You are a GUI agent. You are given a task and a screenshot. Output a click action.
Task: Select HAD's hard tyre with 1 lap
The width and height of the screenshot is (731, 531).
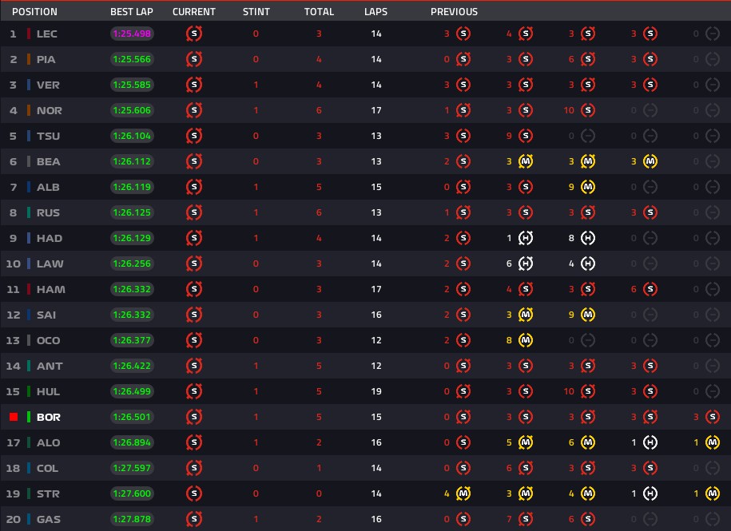(x=526, y=238)
